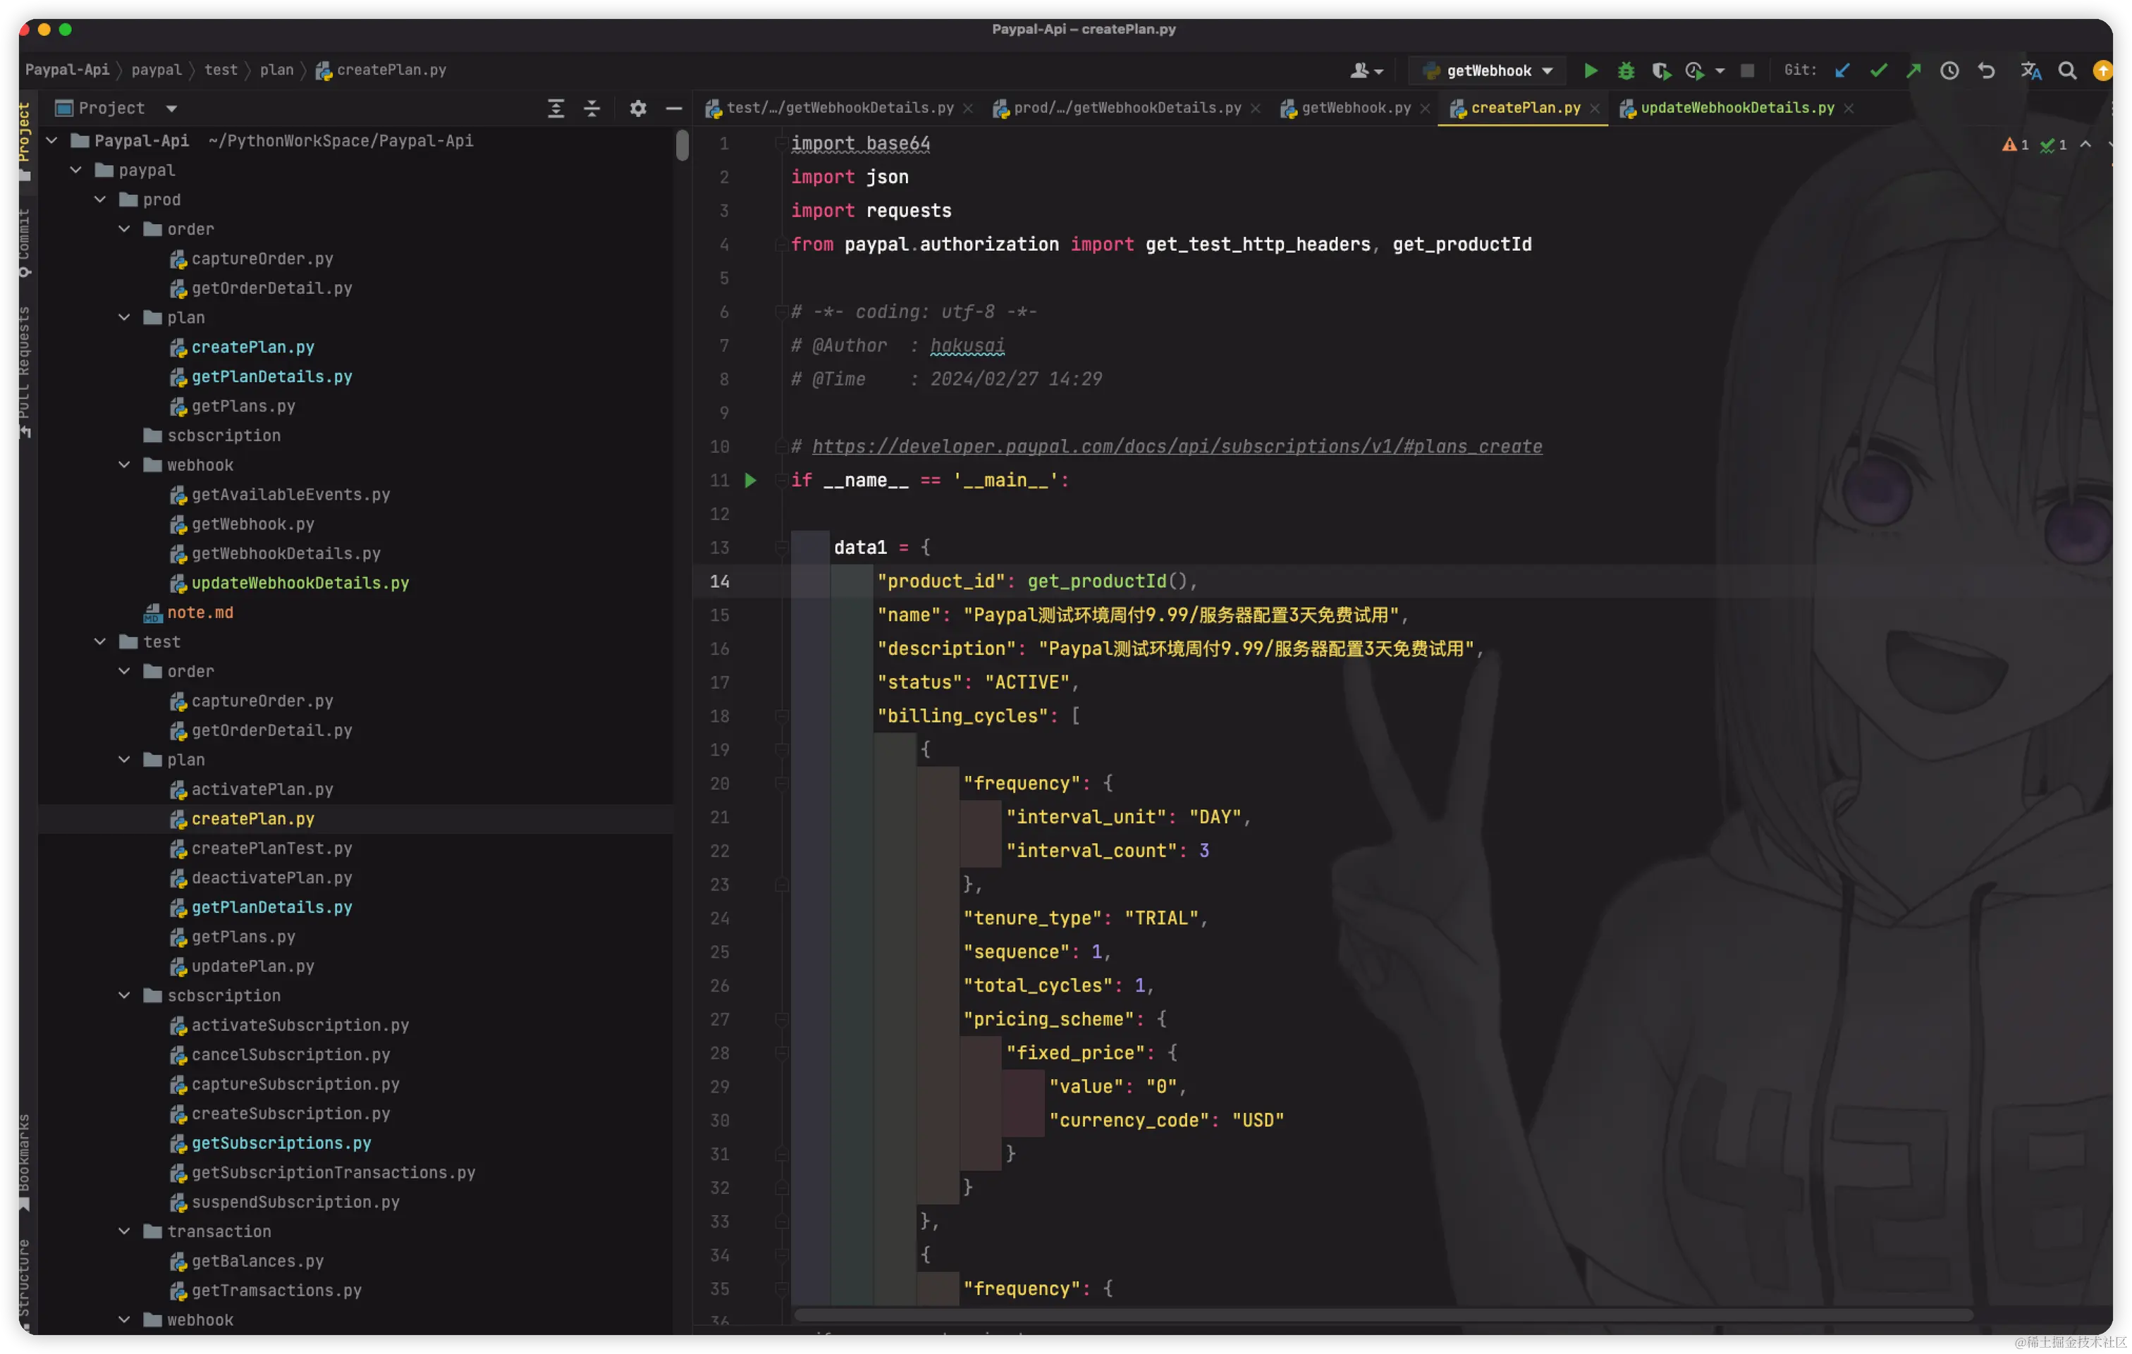Collapse the scbscription folder under test
The width and height of the screenshot is (2132, 1354).
coord(125,995)
